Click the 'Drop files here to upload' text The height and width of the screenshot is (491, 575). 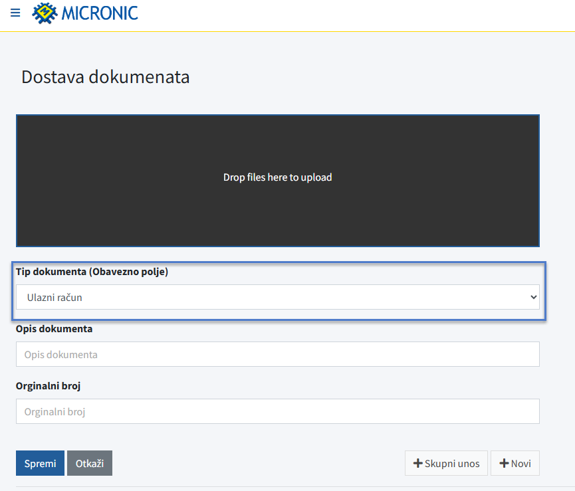277,177
